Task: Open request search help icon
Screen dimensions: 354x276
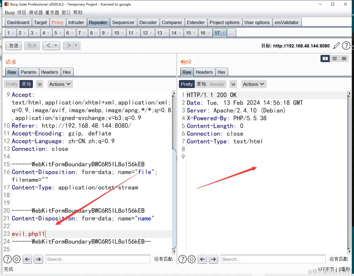Action: click(7, 259)
